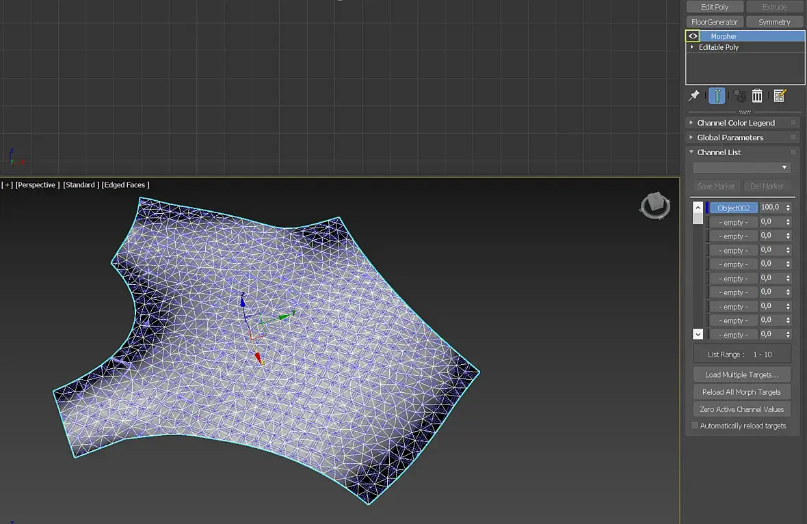807x524 pixels.
Task: Open Configure Modifier Sets icon
Action: coord(780,96)
